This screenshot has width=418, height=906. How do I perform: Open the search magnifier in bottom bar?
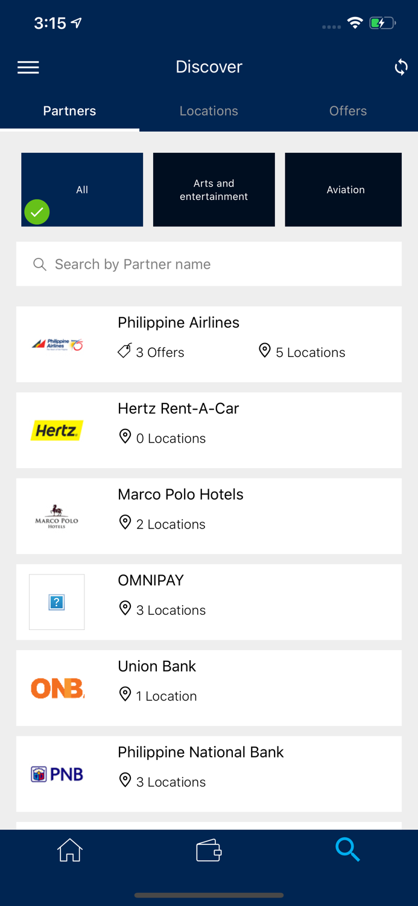point(348,849)
